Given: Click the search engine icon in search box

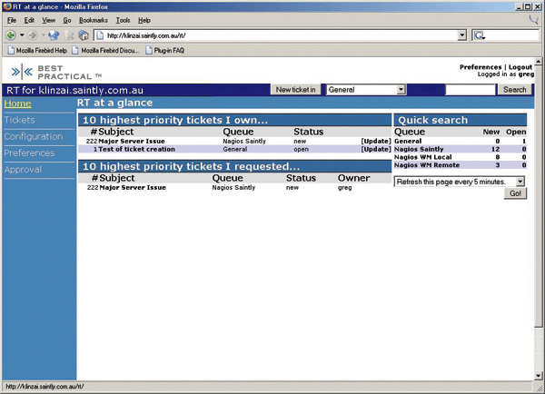Looking at the screenshot, I should [x=480, y=34].
